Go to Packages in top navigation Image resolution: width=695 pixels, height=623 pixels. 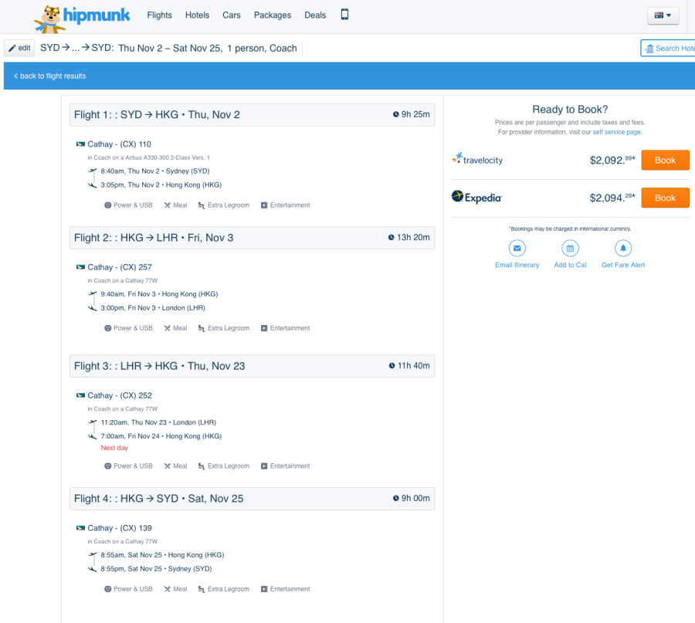[x=272, y=15]
